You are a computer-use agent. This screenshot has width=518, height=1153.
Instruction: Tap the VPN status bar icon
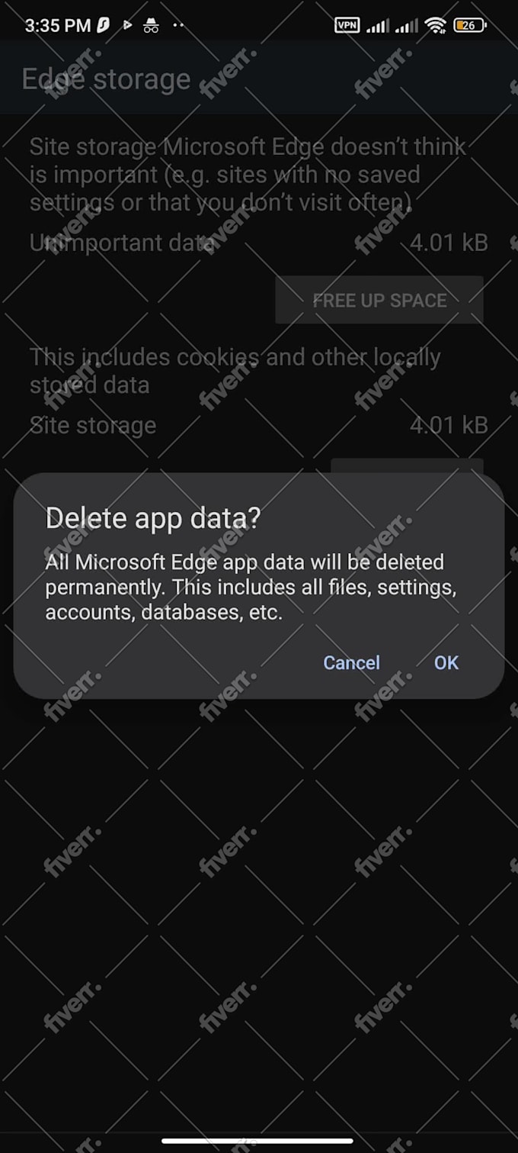coord(347,25)
